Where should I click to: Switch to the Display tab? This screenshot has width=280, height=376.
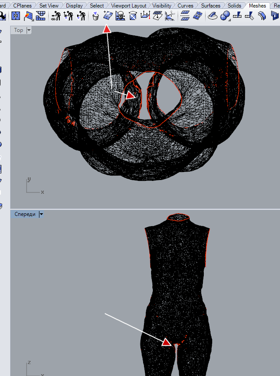tap(74, 5)
